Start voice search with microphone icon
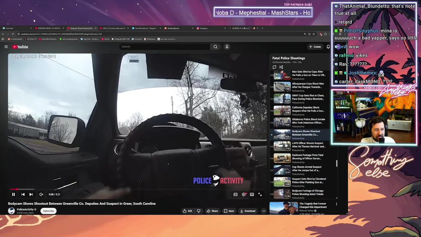This screenshot has width=421, height=237. coord(227,47)
